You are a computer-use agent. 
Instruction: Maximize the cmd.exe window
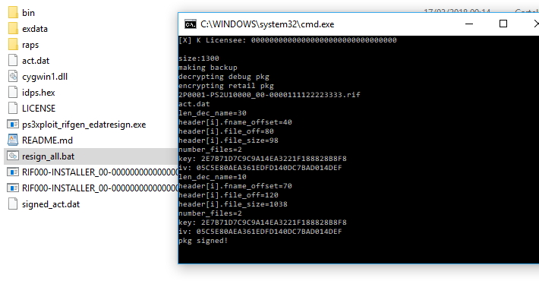503,24
